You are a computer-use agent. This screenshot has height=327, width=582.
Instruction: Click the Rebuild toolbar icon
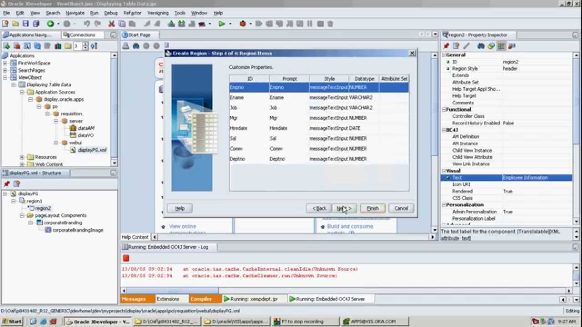[181, 24]
